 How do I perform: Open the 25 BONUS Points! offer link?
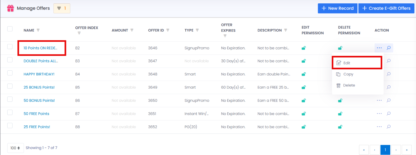[39, 87]
